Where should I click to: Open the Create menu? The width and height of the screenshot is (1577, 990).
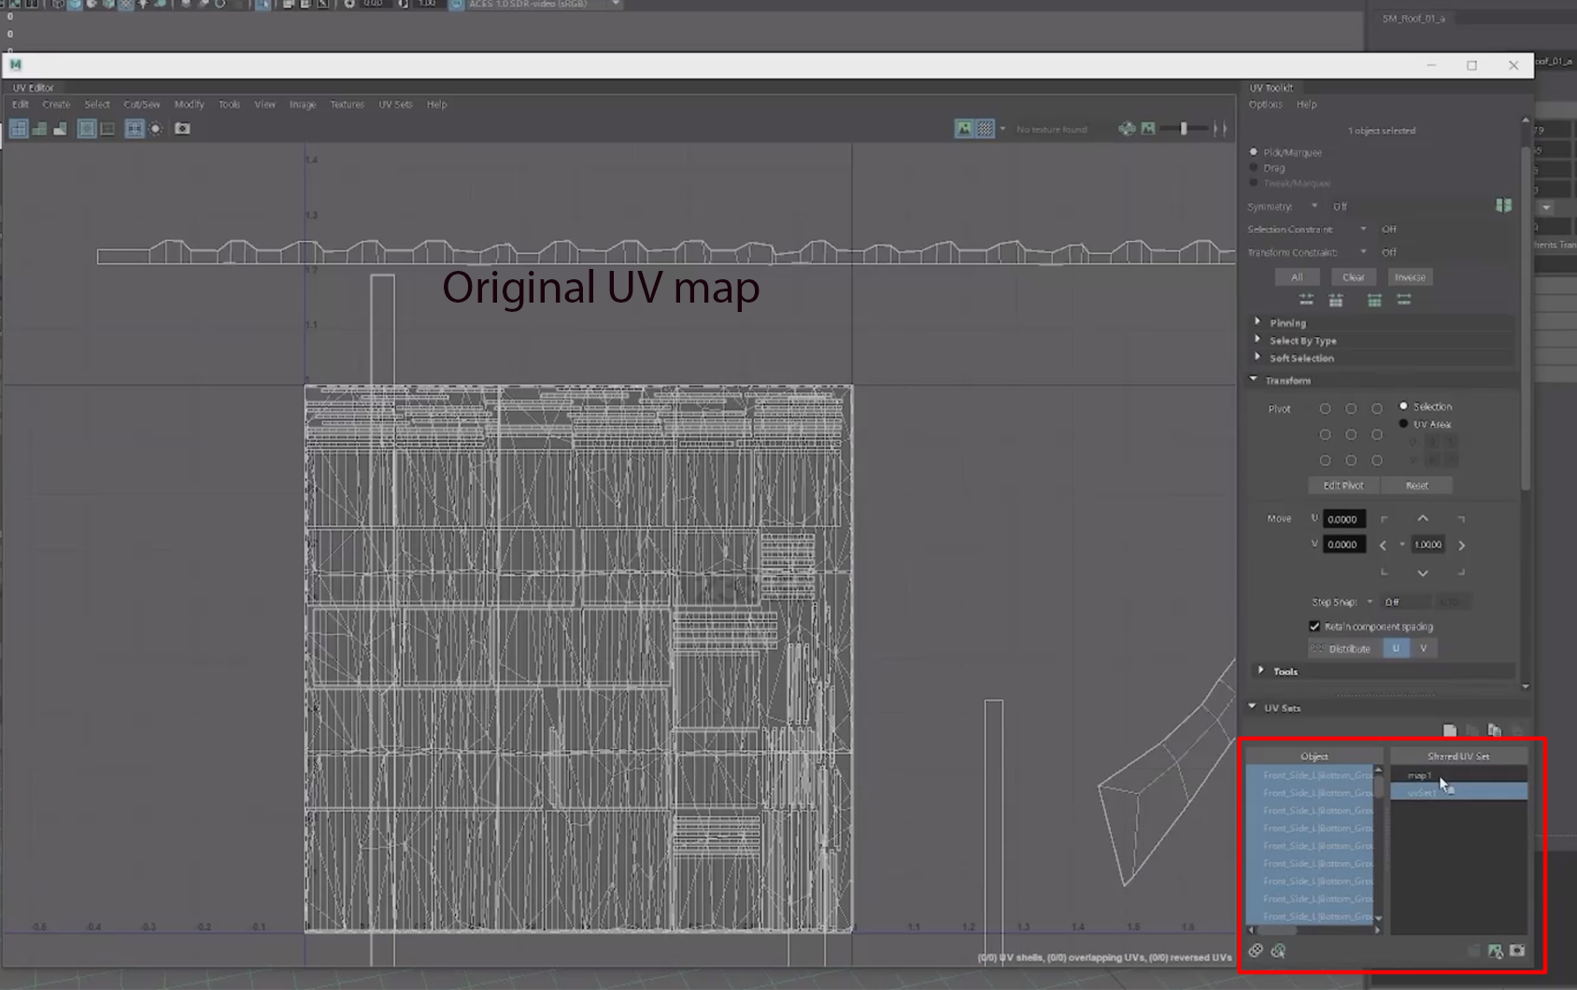tap(56, 105)
